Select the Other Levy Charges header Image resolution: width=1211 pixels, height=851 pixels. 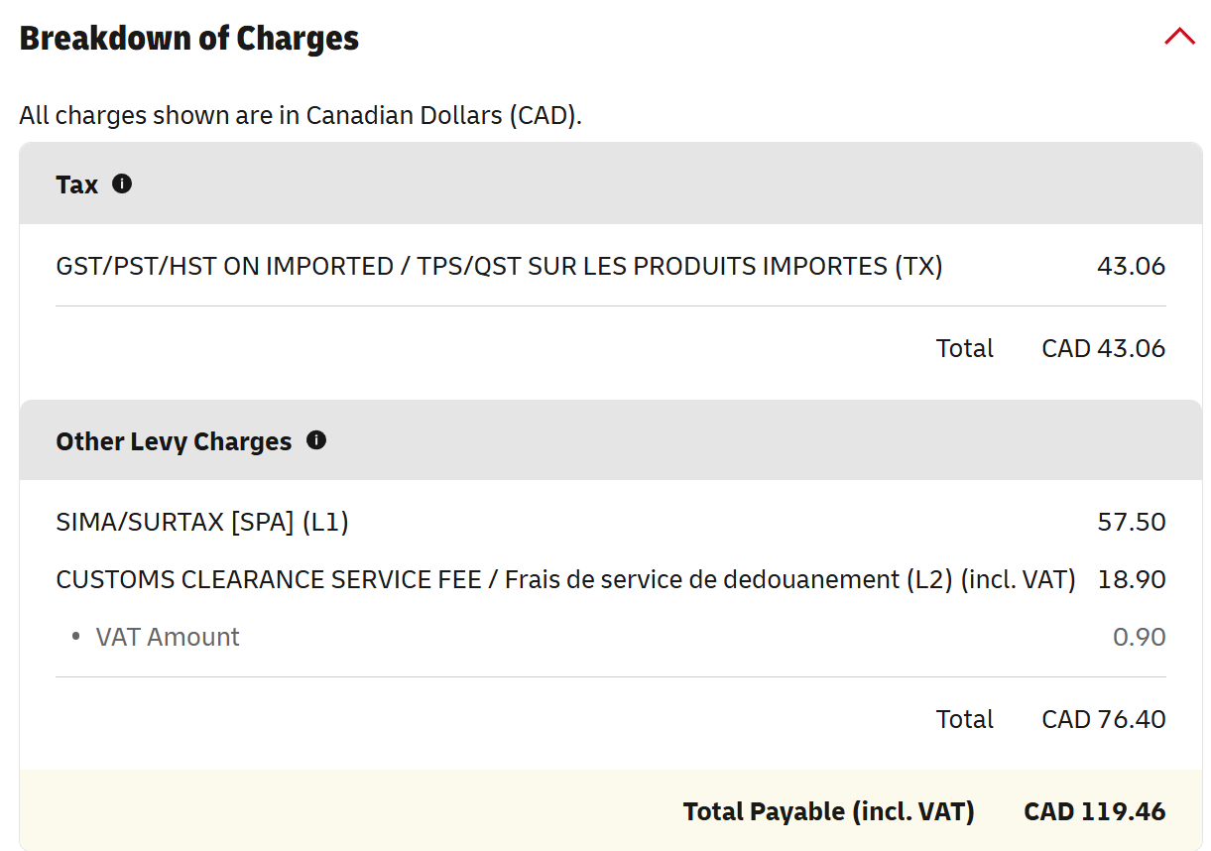(x=611, y=440)
